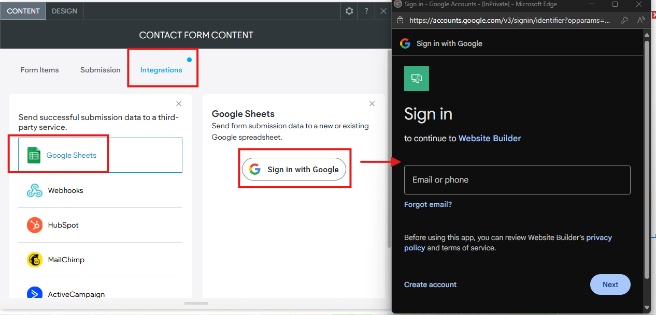Screen dimensions: 656x315
Task: Close the Google Sheets details card
Action: pyautogui.click(x=372, y=103)
